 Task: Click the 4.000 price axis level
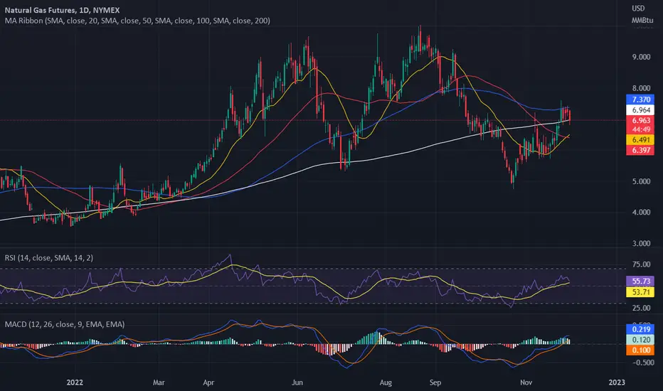click(x=641, y=212)
